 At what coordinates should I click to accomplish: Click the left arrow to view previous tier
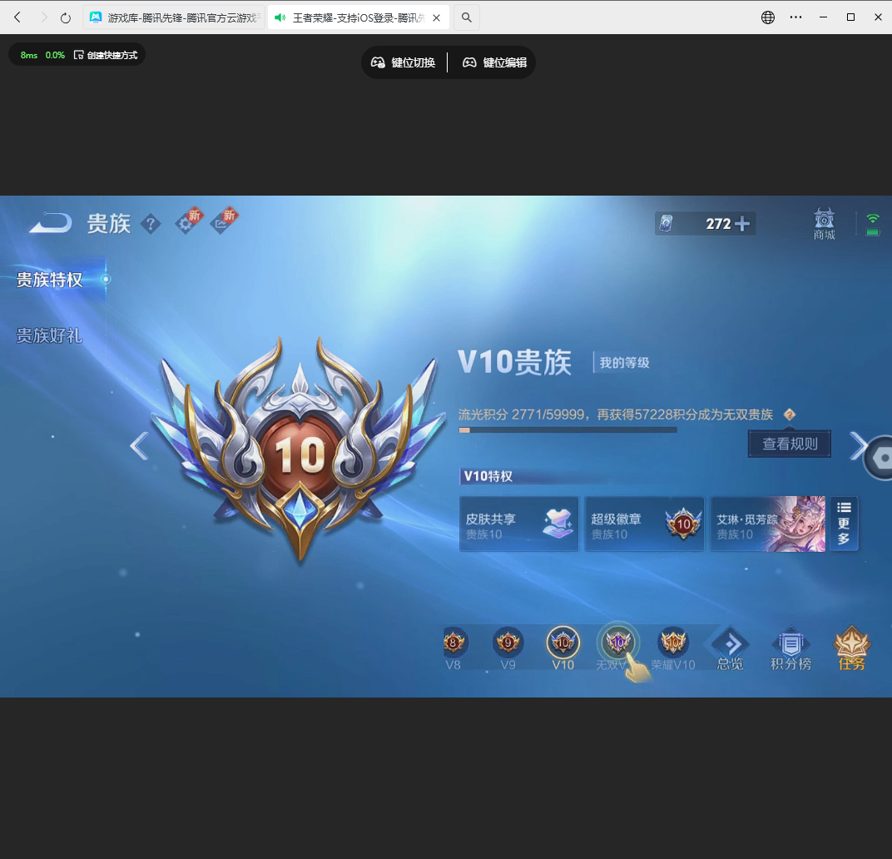[x=139, y=446]
